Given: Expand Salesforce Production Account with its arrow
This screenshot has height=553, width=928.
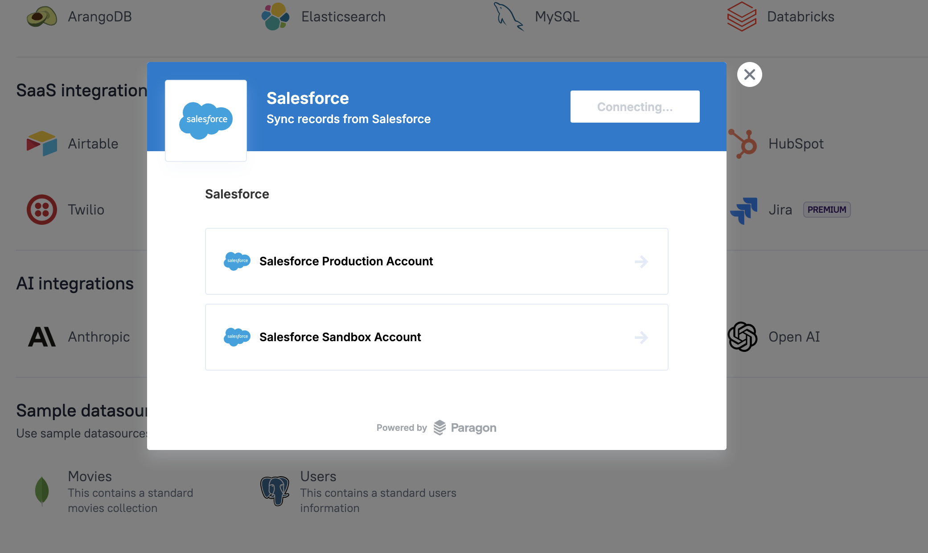Looking at the screenshot, I should point(642,262).
